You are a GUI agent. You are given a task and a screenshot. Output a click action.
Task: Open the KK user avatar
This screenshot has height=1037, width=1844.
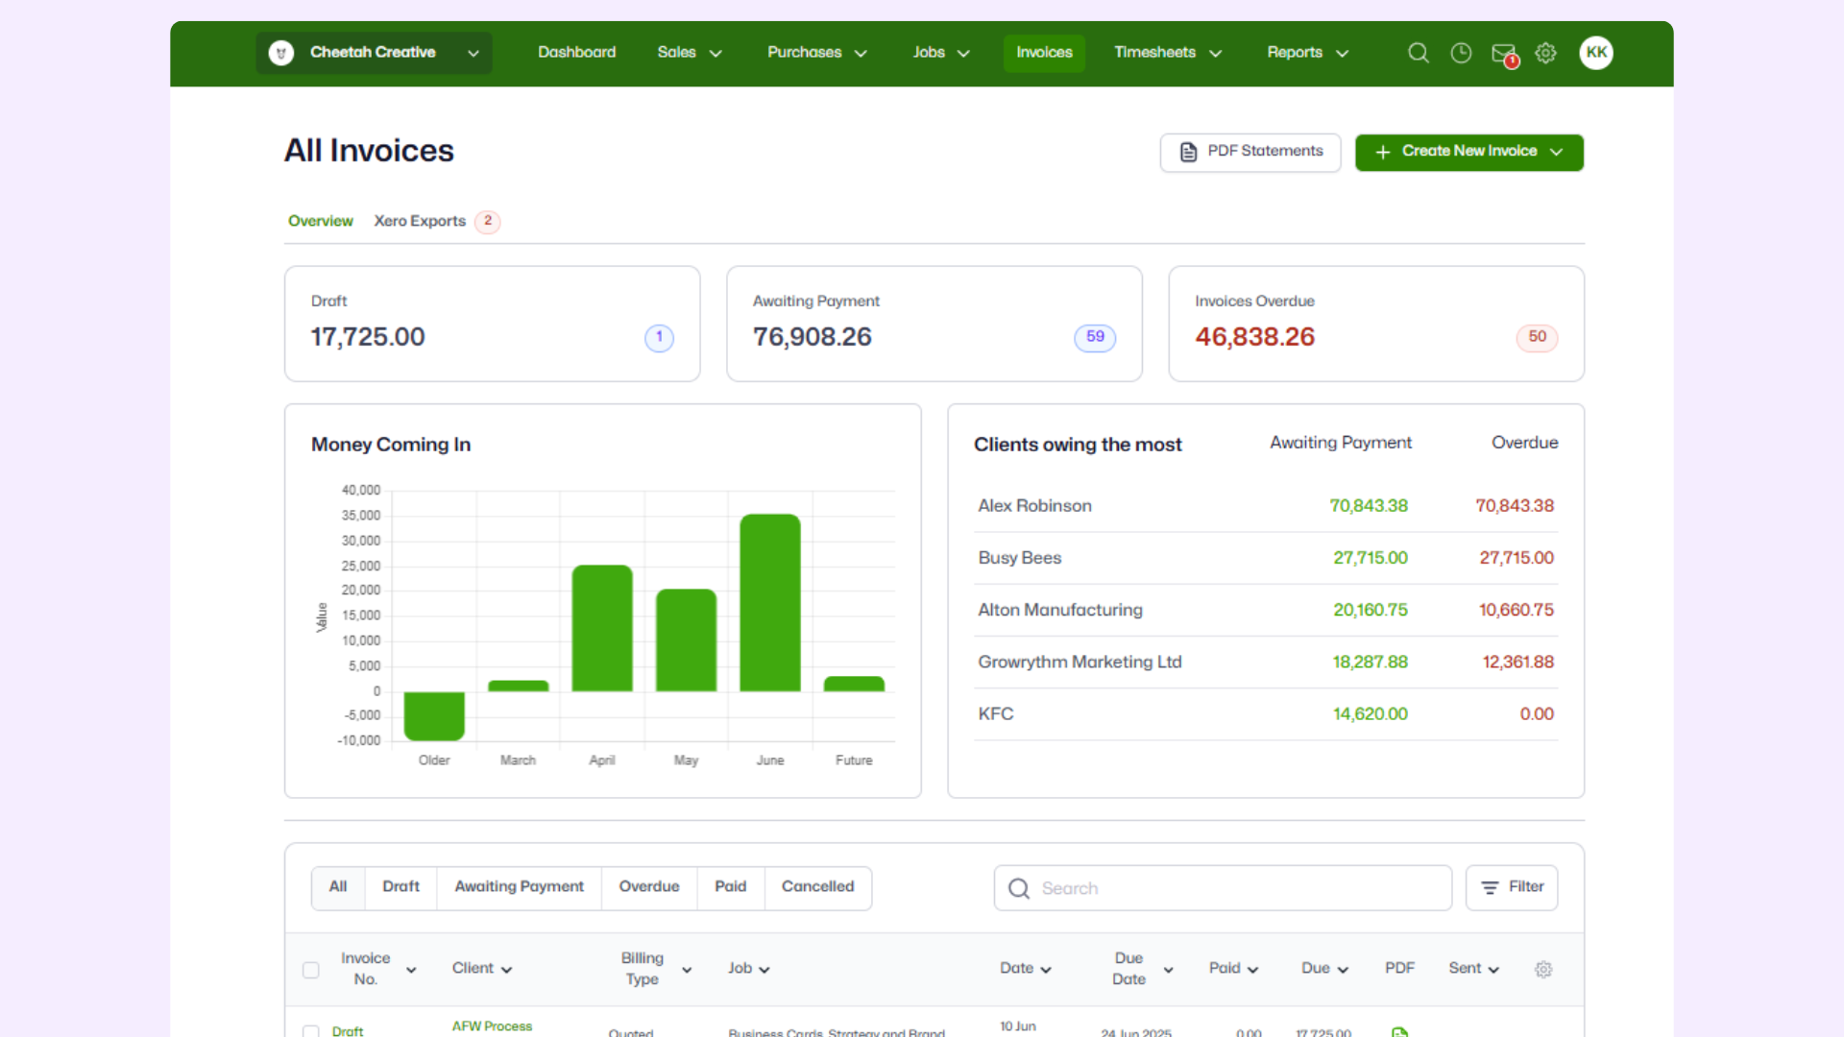coord(1596,53)
